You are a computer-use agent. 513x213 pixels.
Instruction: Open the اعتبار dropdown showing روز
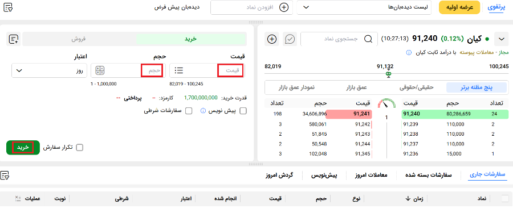tap(50, 70)
